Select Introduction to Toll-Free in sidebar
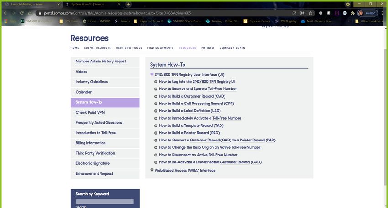 point(105,133)
